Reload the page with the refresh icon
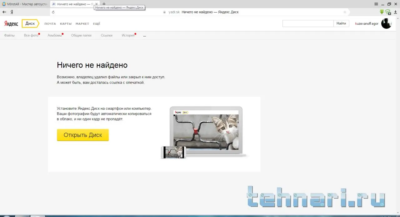 point(53,12)
